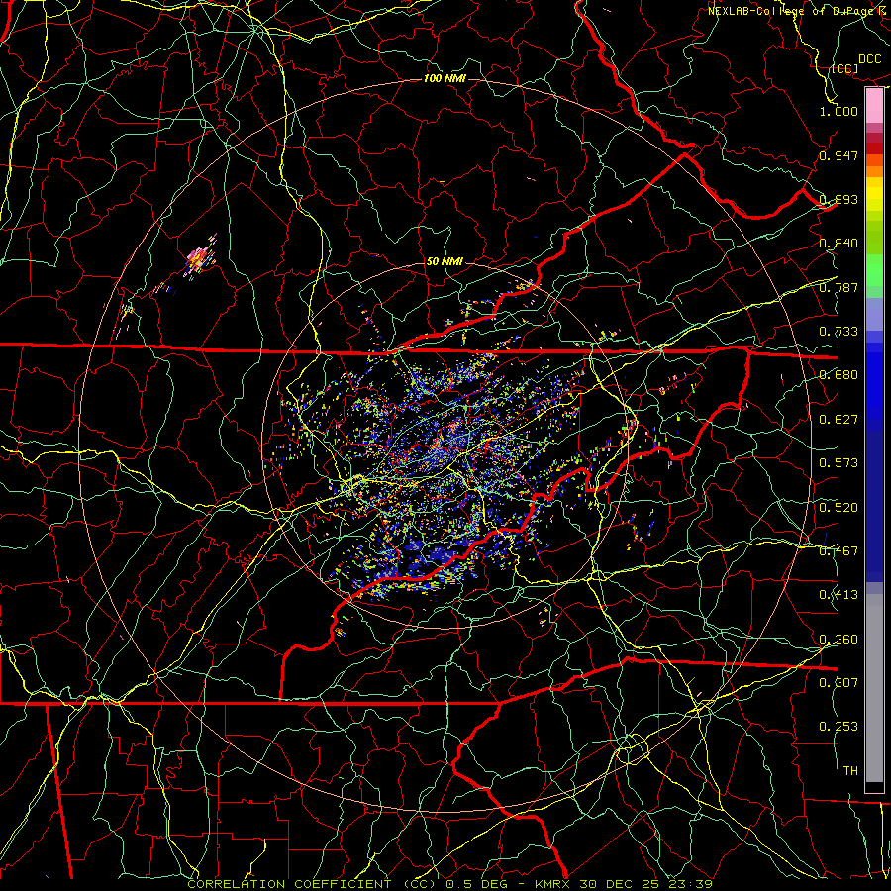Select the 0.307 scale value

coord(839,683)
